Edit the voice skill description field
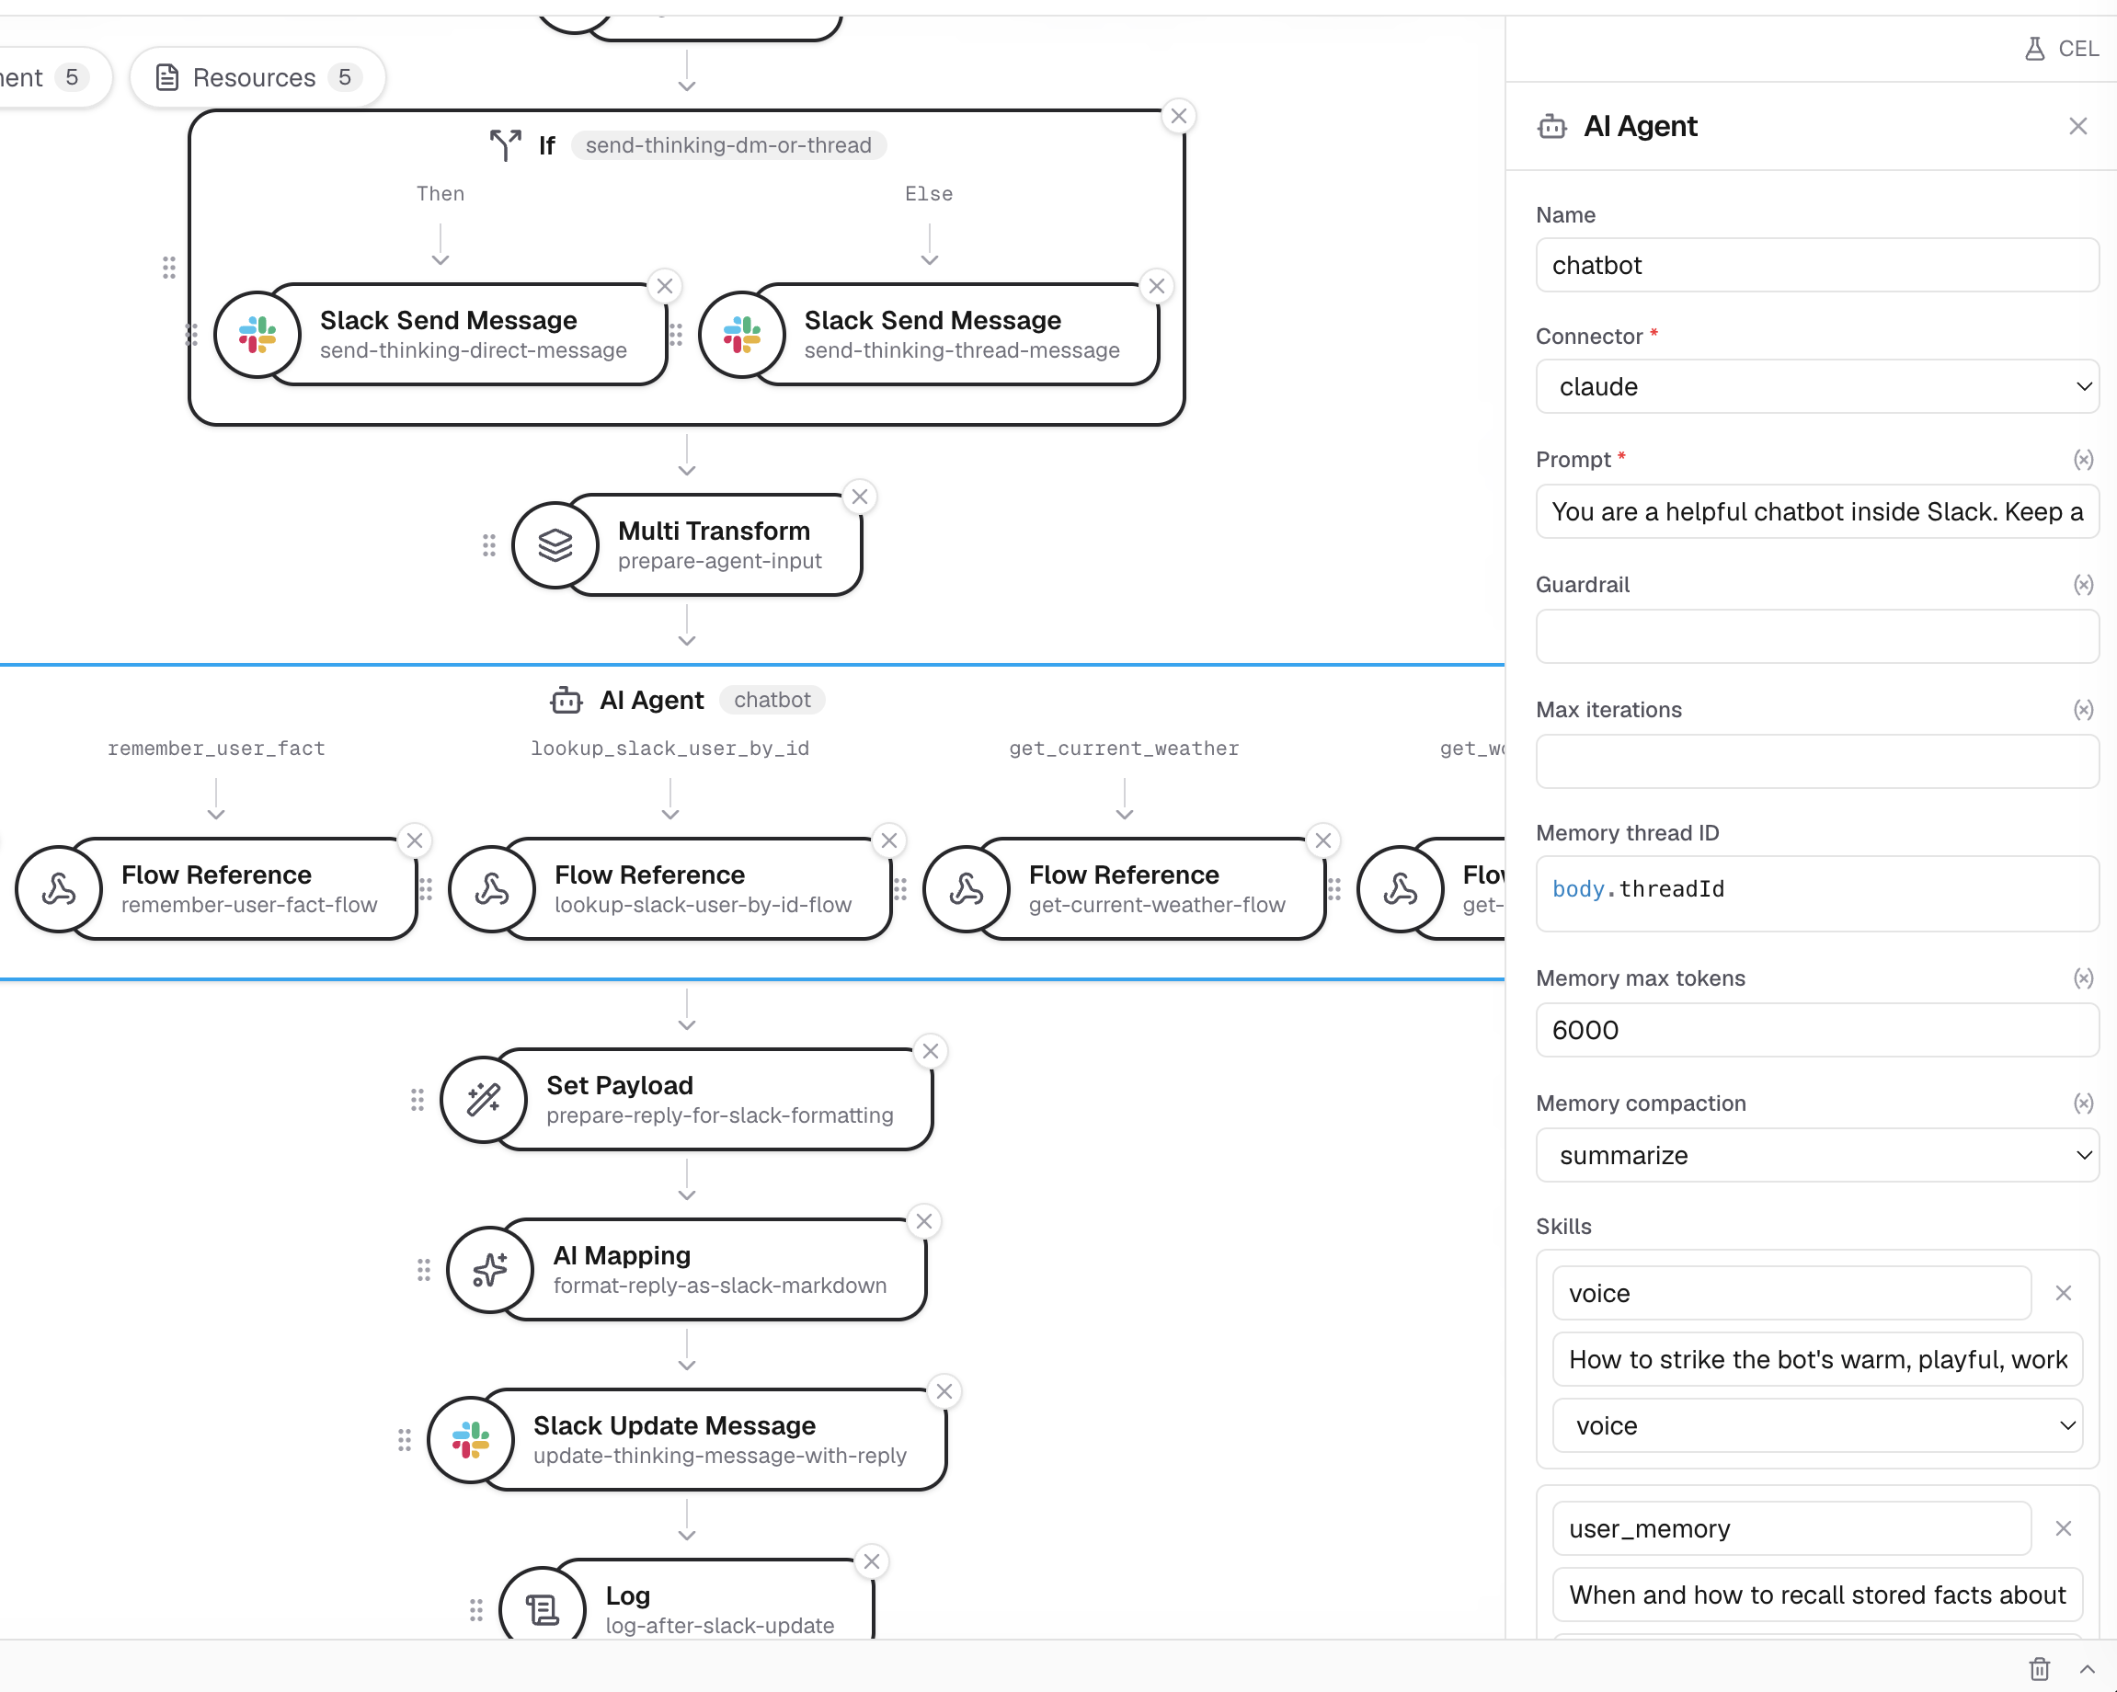The image size is (2117, 1692). click(1816, 1360)
